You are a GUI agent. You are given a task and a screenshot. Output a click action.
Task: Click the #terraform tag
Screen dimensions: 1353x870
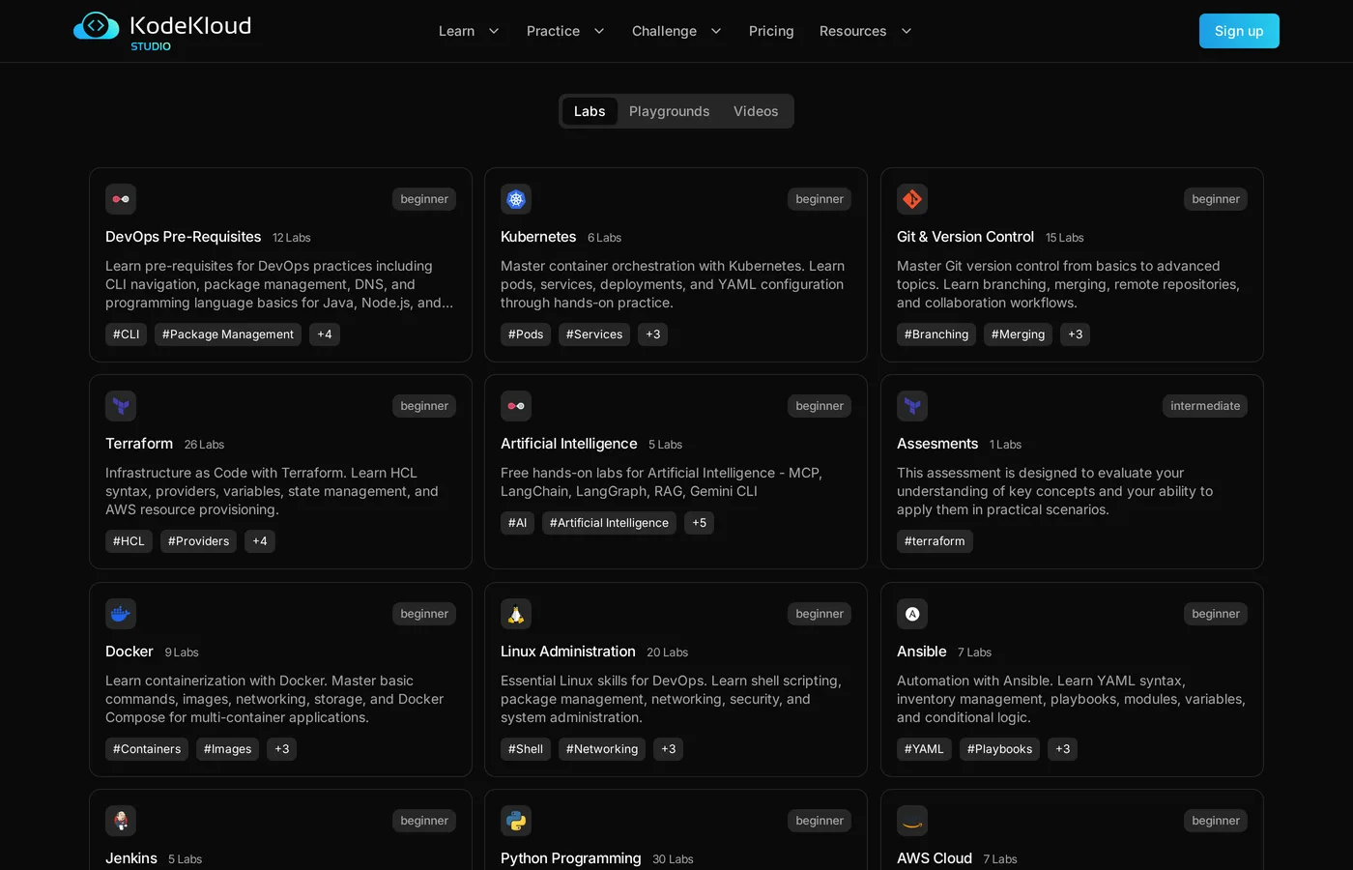[x=935, y=541]
